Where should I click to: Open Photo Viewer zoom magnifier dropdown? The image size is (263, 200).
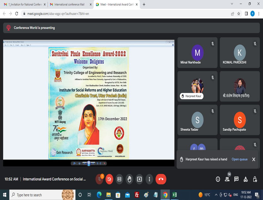(75, 163)
